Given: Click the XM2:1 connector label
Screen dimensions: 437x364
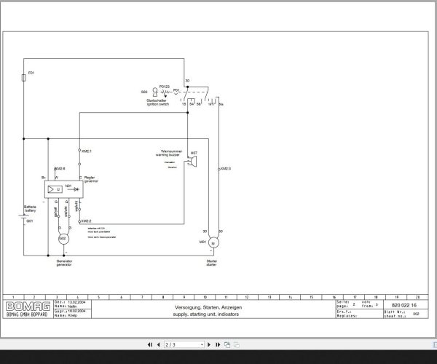Looking at the screenshot, I should coord(86,151).
